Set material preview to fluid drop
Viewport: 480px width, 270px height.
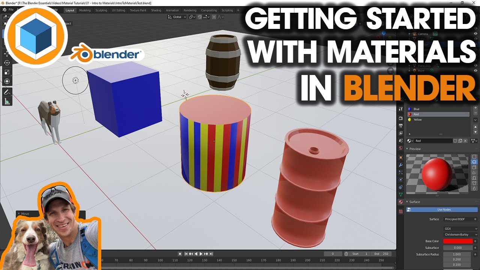pyautogui.click(x=474, y=188)
